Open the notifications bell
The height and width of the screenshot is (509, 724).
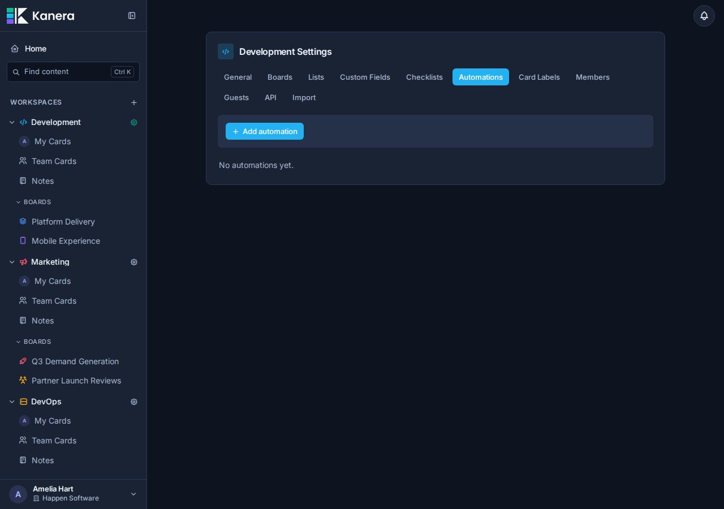(x=704, y=16)
